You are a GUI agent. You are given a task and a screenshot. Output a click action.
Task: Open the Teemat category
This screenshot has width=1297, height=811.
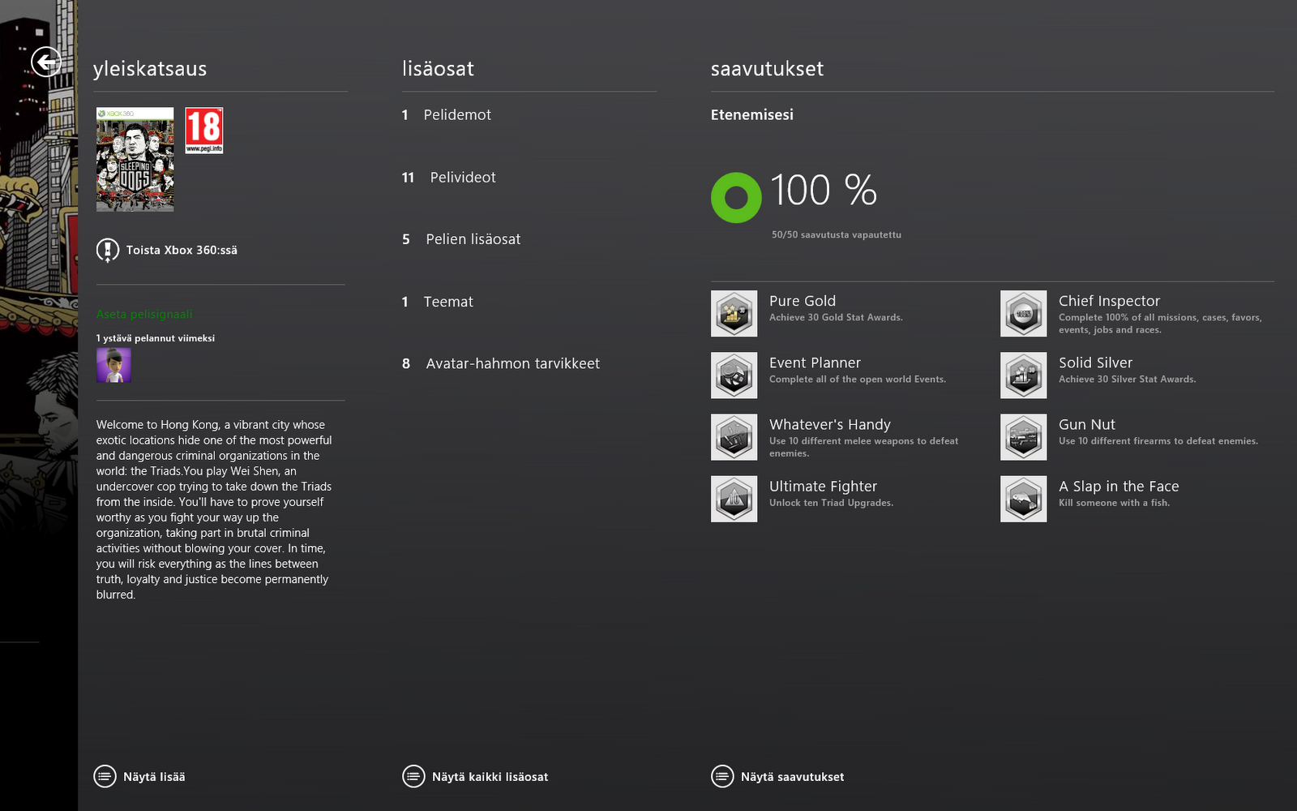(438, 302)
